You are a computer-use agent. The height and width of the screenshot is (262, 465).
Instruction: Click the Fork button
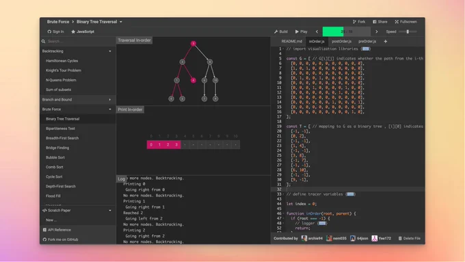tap(359, 22)
